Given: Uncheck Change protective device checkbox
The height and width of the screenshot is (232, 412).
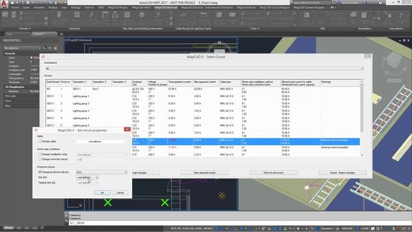Looking at the screenshot, I should pos(40,172).
